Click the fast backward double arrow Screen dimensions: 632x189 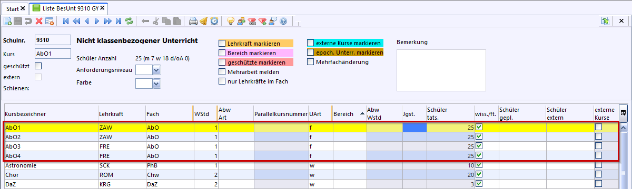77,22
